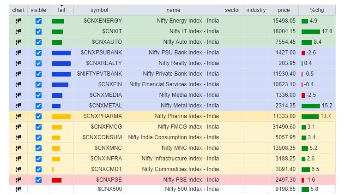The height and width of the screenshot is (195, 345).
Task: Click the sector column header
Action: coord(232,10)
